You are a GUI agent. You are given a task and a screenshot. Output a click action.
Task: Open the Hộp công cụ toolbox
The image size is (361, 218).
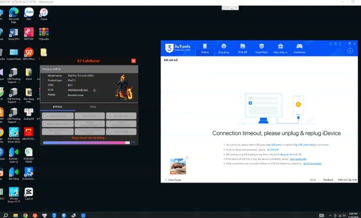click(280, 48)
